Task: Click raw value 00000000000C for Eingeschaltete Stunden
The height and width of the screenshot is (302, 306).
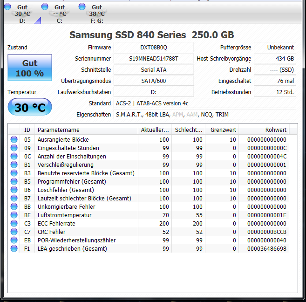Action: coord(267,148)
